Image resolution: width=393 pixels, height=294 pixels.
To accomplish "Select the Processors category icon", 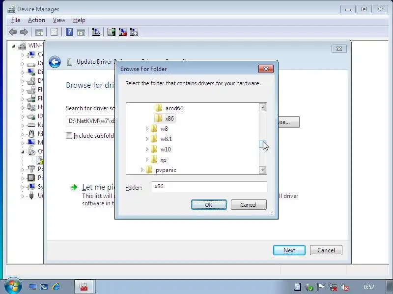I will 31,178.
